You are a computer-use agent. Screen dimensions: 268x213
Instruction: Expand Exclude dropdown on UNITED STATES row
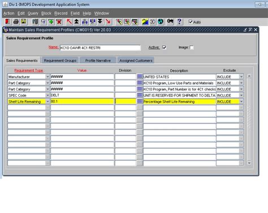pyautogui.click(x=241, y=77)
